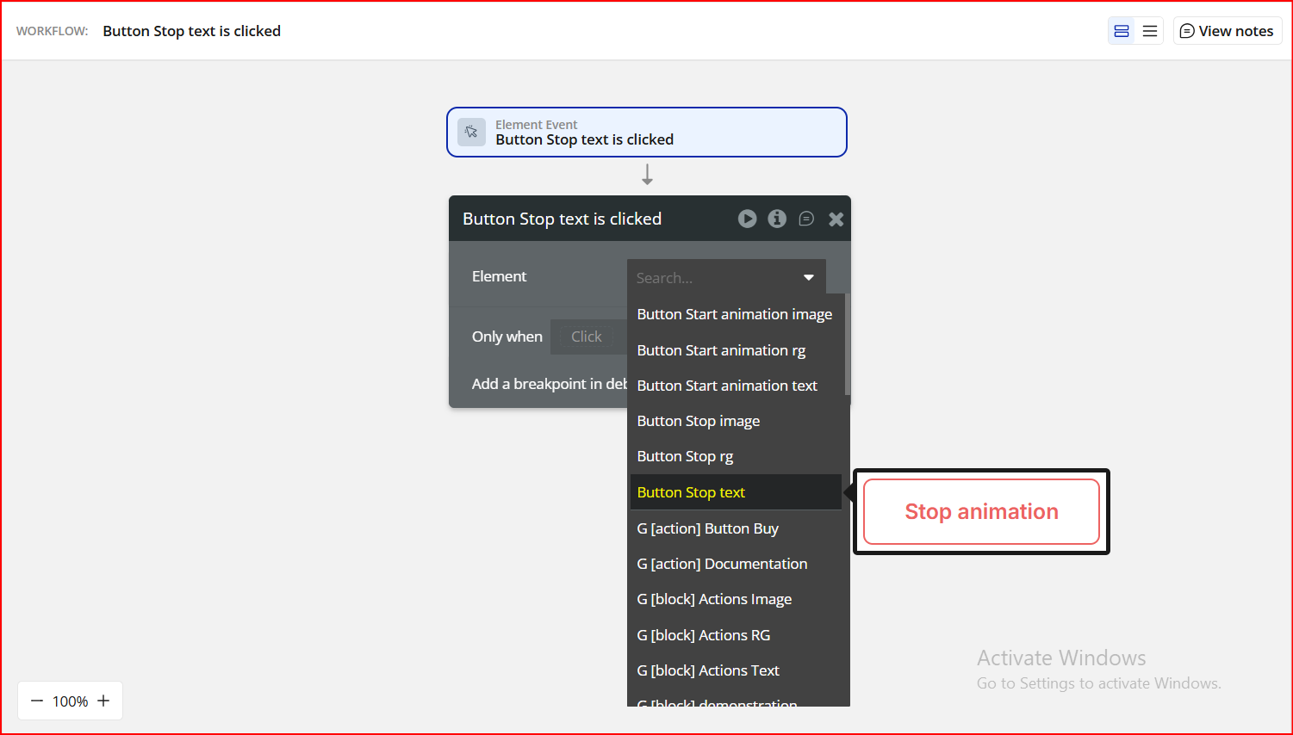This screenshot has width=1293, height=735.
Task: Click the 100% zoom level value
Action: 70,701
